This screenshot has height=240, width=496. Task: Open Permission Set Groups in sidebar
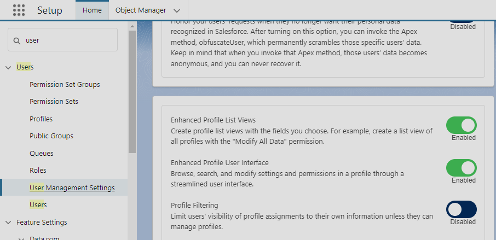pyautogui.click(x=65, y=85)
